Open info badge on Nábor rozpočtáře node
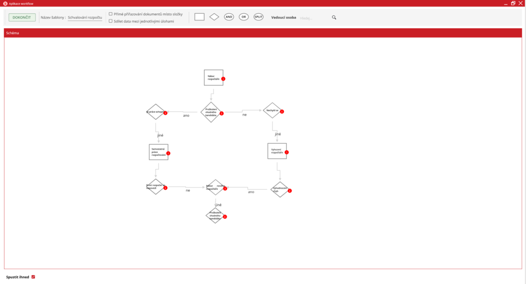The image size is (526, 284). coord(223,79)
